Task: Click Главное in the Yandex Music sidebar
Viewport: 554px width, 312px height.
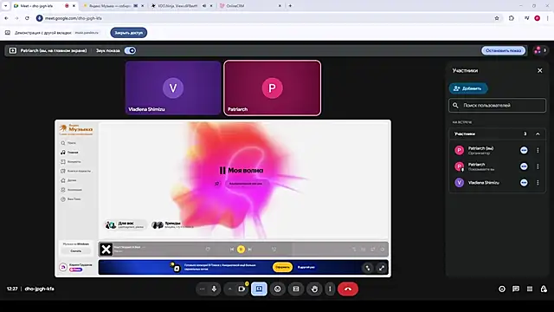Action: tap(69, 153)
